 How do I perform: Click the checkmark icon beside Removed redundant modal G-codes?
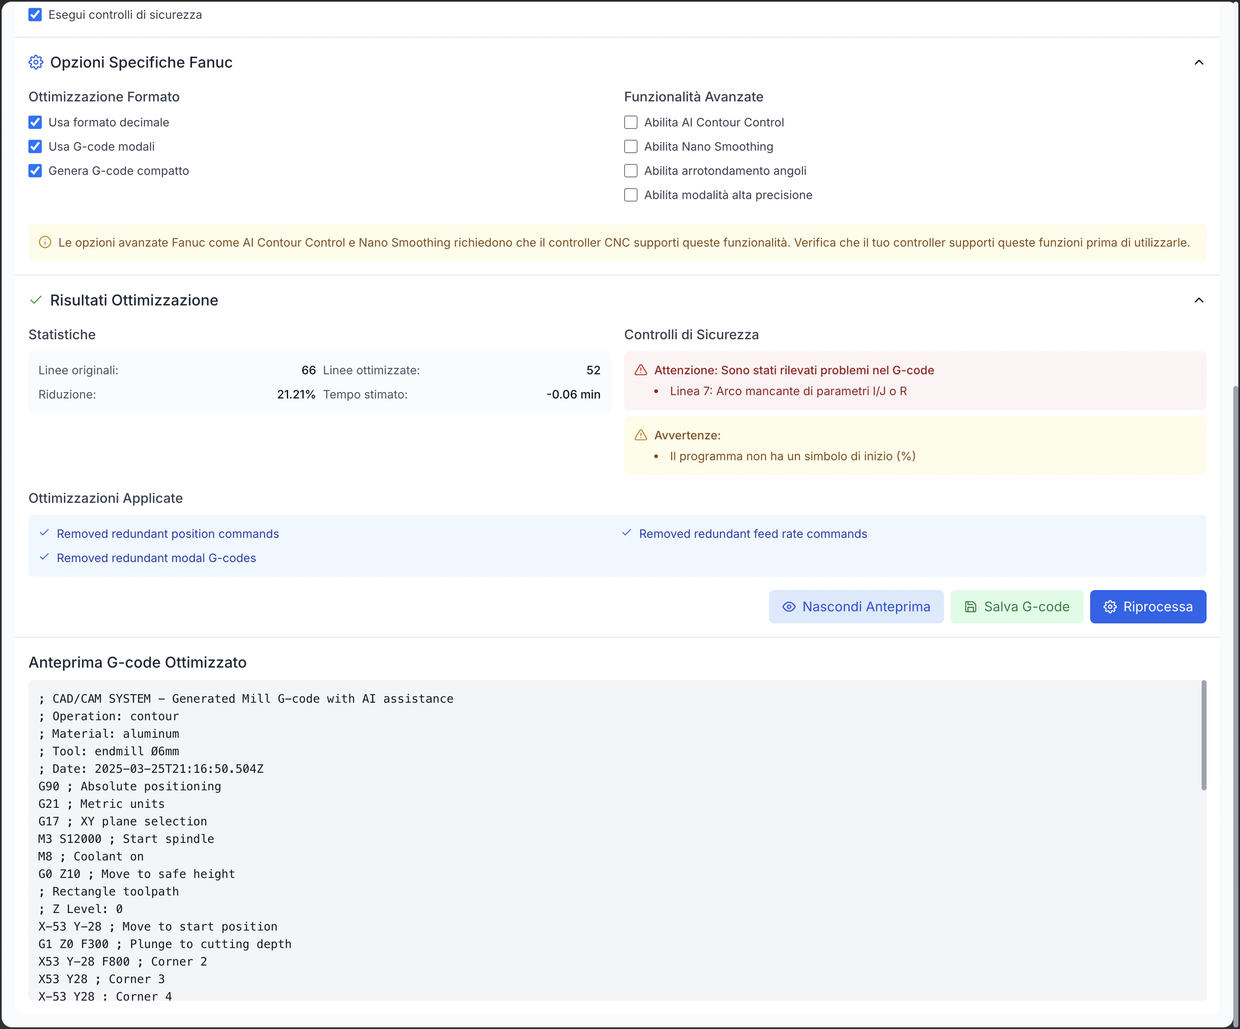click(44, 557)
